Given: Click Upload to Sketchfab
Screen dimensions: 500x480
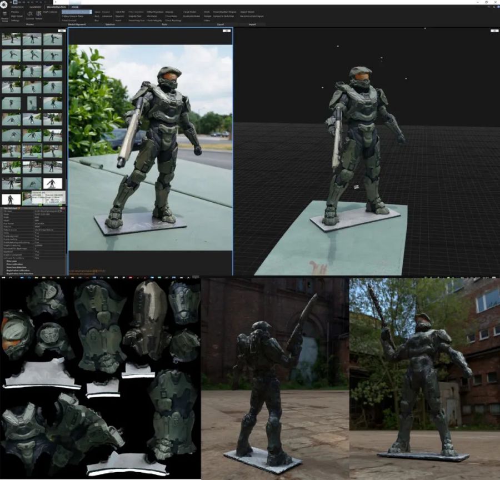Looking at the screenshot, I should (223, 16).
